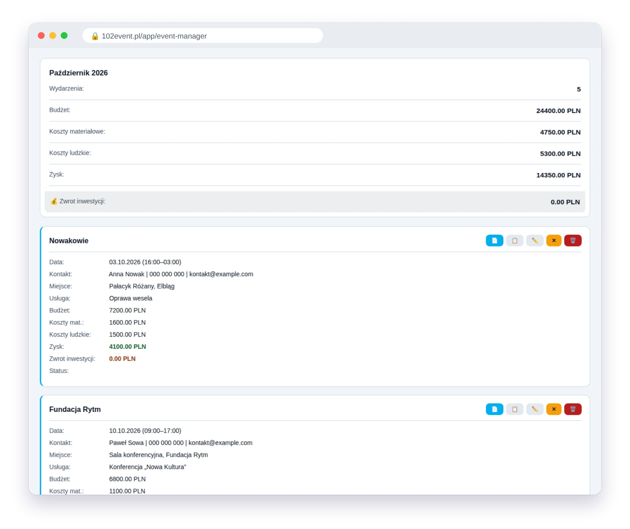
Task: Click the venue Pałacyk Różany, Elbląg
Action: (x=142, y=286)
